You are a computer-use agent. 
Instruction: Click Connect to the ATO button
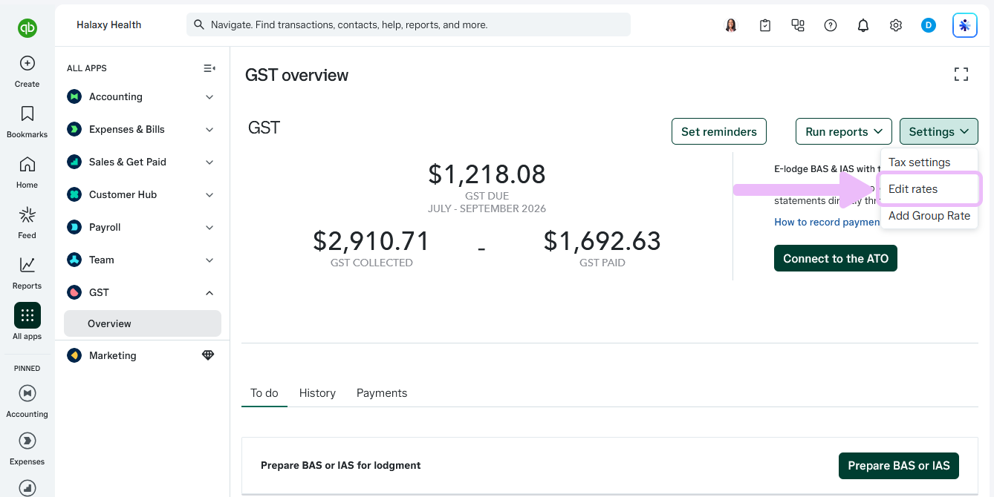pyautogui.click(x=836, y=258)
